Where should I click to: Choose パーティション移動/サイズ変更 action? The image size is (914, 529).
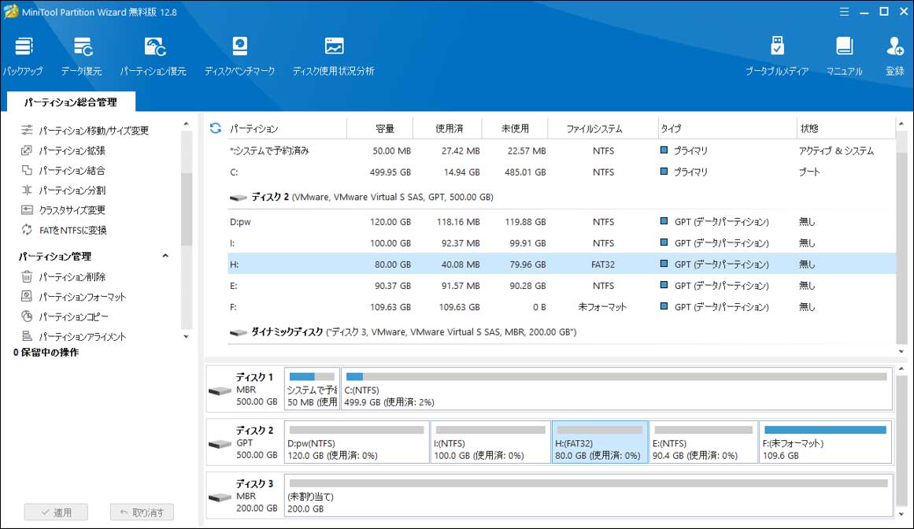[x=85, y=131]
